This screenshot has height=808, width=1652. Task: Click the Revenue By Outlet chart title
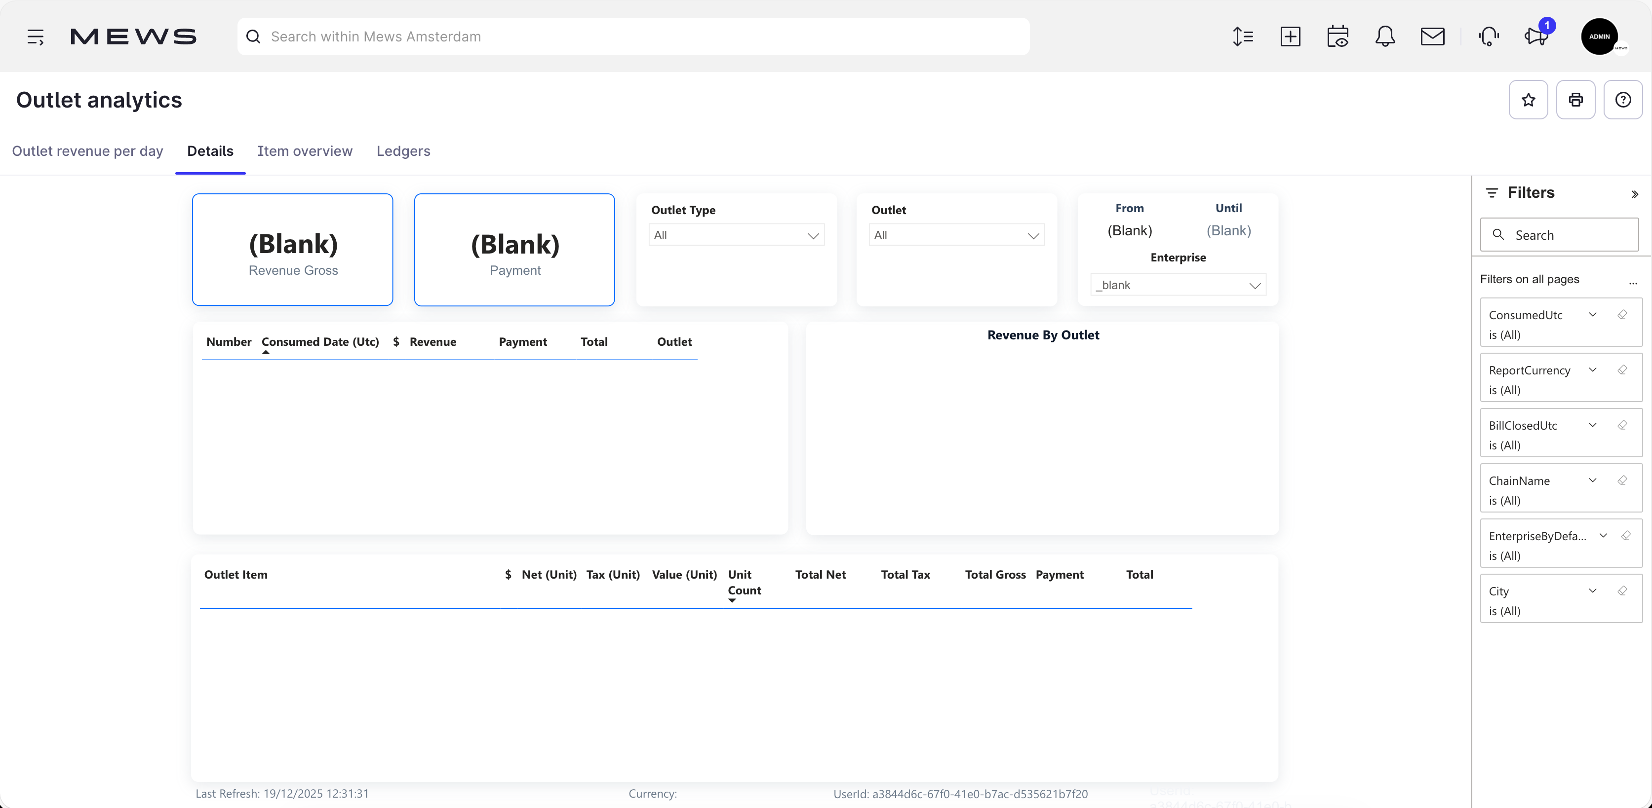click(x=1043, y=335)
